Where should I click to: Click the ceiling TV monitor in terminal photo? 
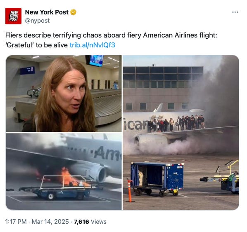(95, 61)
